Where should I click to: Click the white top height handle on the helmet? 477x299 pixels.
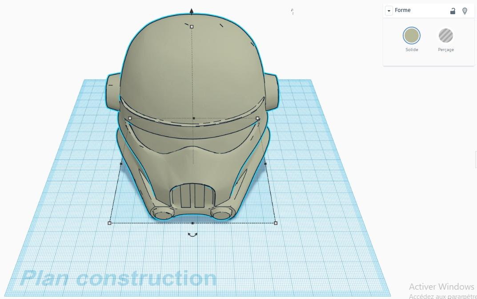click(x=192, y=27)
